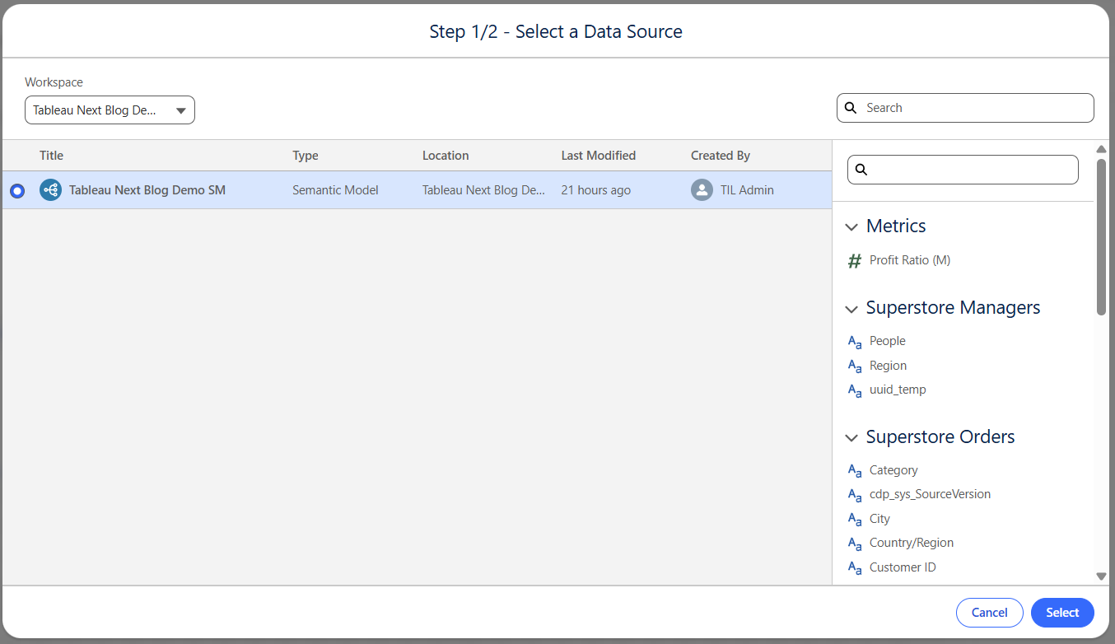This screenshot has width=1115, height=644.
Task: Click the Country/Region field label
Action: pos(912,543)
